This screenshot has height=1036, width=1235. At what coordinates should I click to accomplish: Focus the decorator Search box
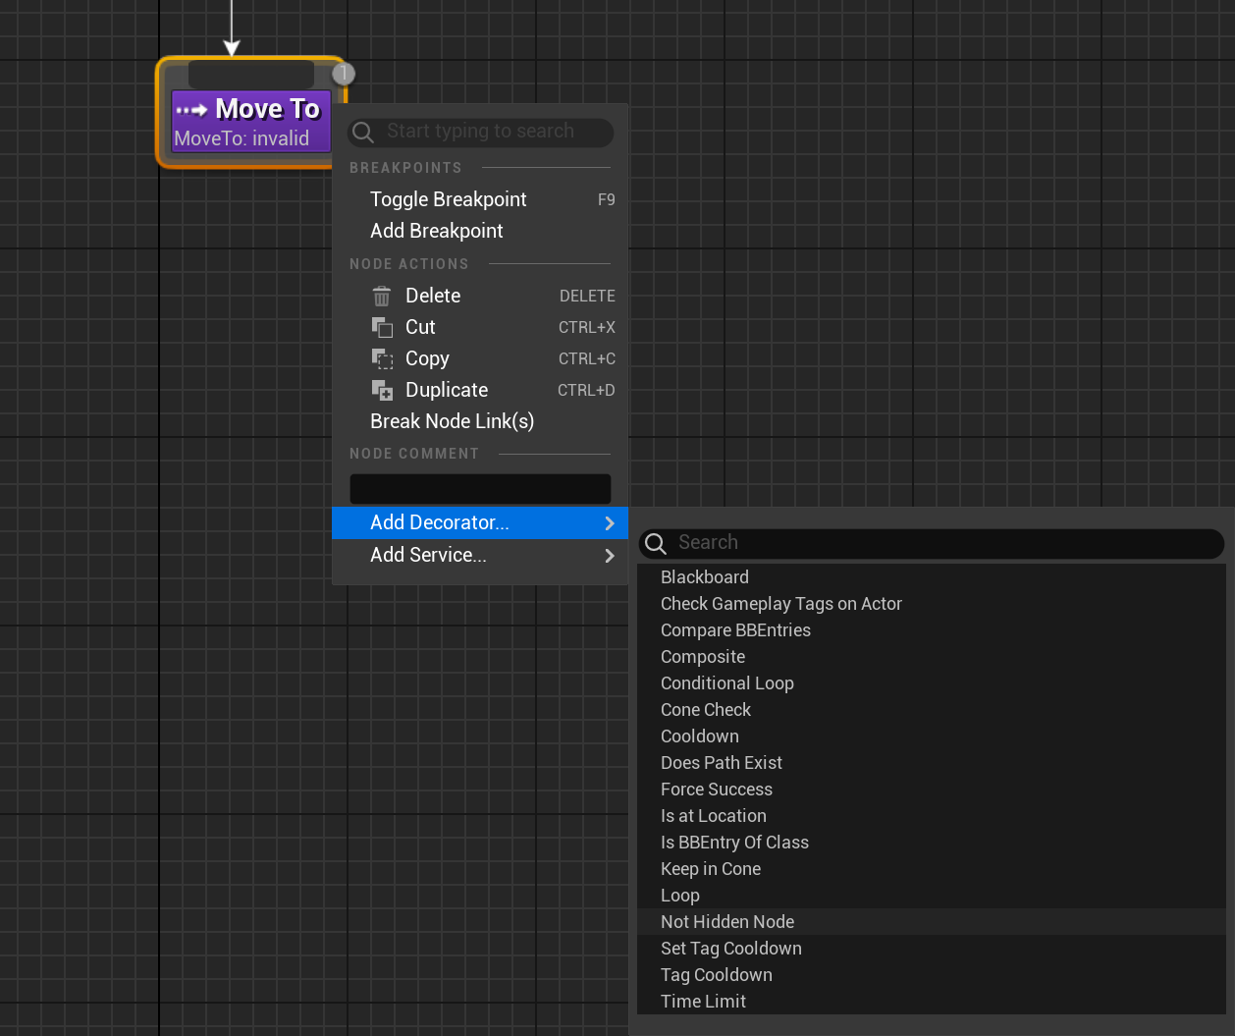click(942, 543)
